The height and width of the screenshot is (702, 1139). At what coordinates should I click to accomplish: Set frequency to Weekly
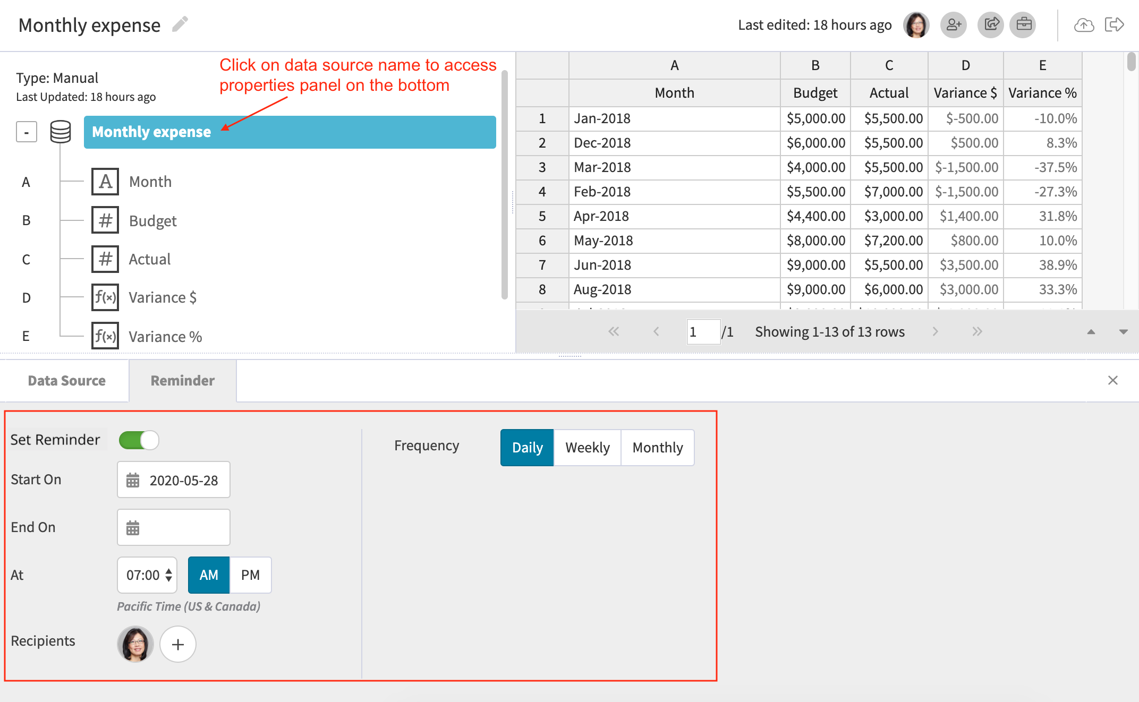[588, 448]
